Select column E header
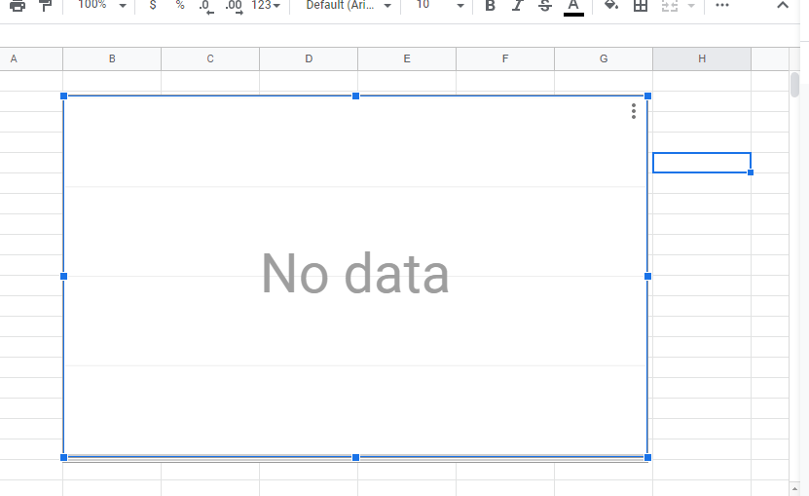This screenshot has width=809, height=496. click(407, 58)
